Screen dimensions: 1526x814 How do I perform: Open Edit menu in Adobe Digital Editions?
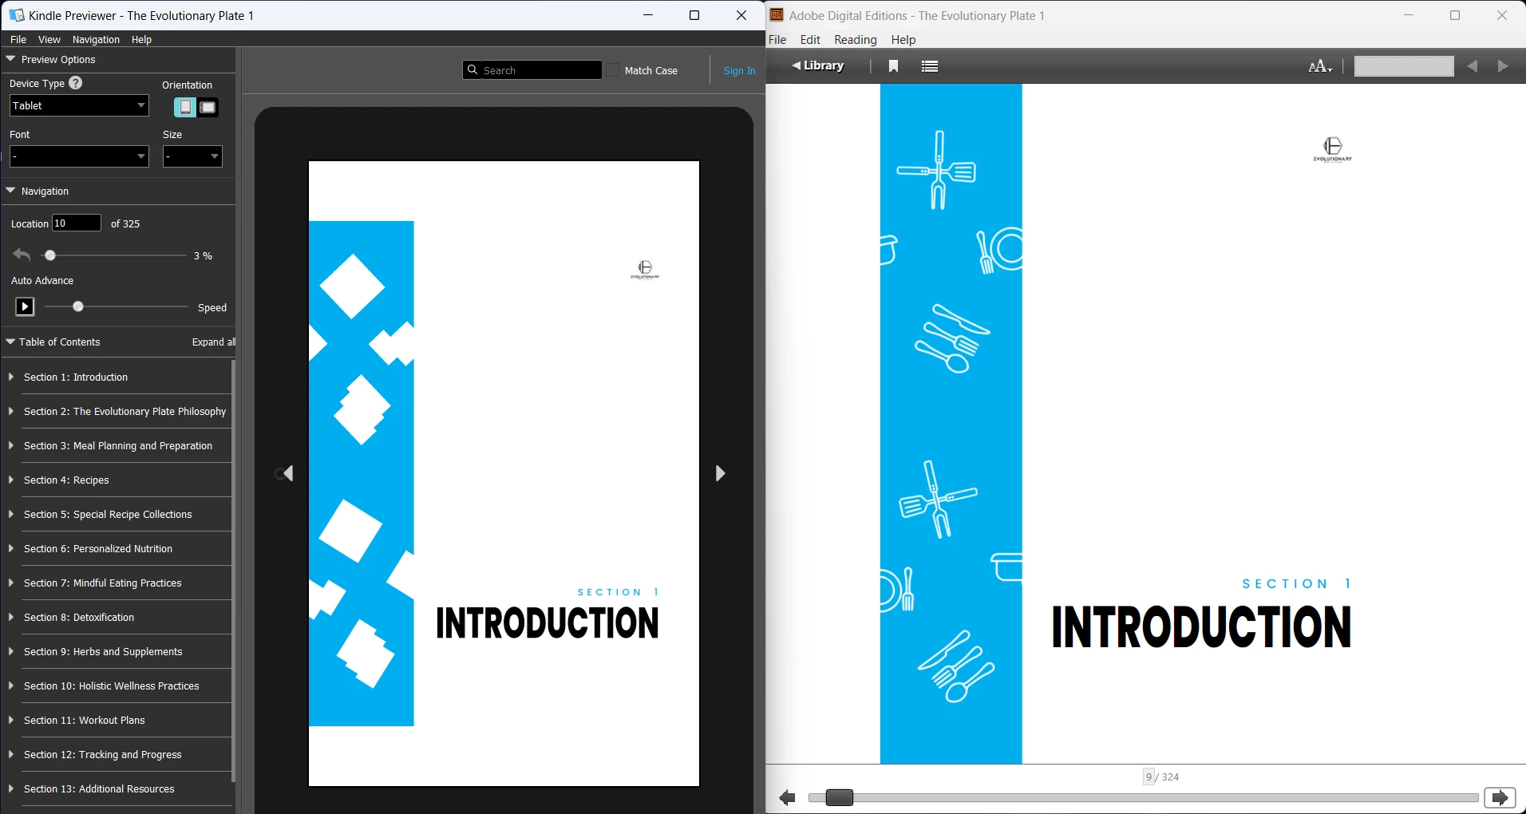810,39
